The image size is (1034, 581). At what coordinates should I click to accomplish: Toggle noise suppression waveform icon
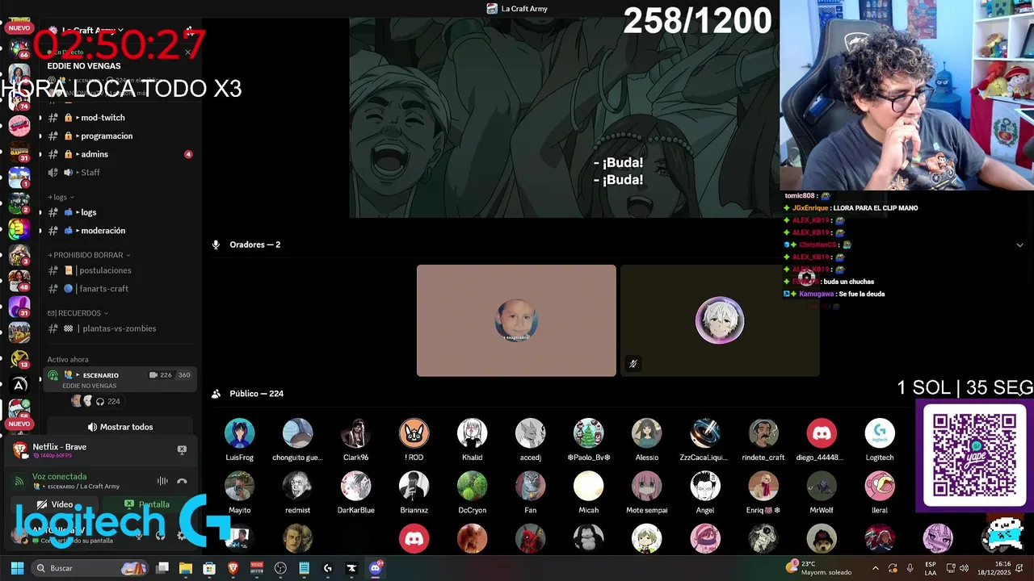(162, 481)
